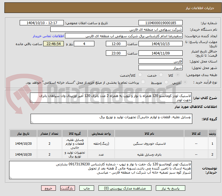Click the گروه کالا table column header
Screen dimensions: 222x196
pos(75,134)
